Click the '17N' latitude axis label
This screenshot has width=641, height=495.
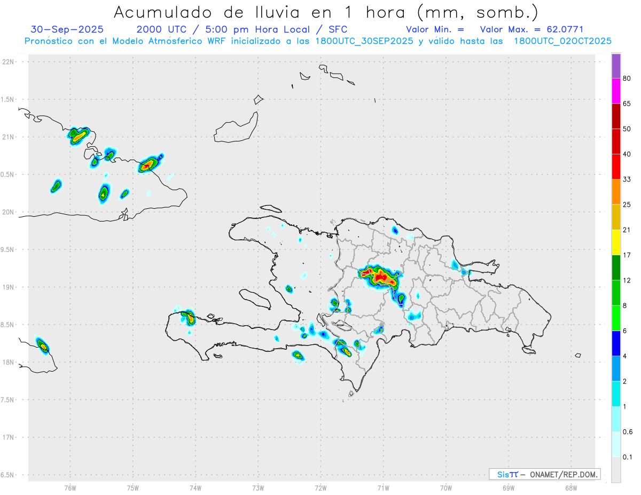click(9, 437)
